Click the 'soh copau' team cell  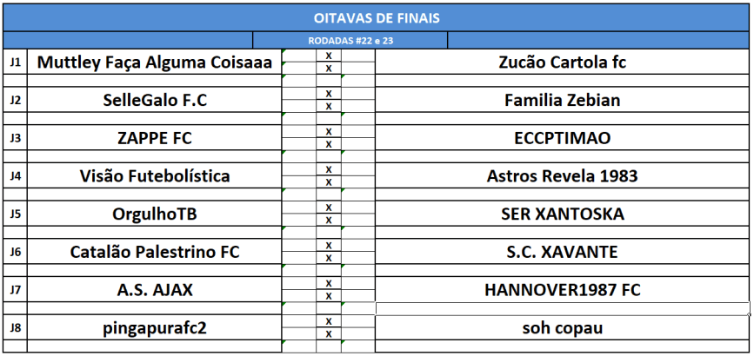point(562,328)
